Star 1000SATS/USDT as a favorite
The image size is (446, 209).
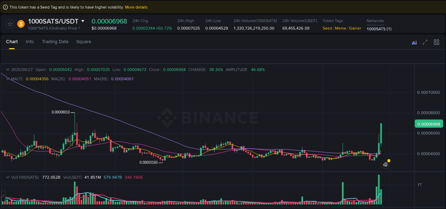point(10,24)
